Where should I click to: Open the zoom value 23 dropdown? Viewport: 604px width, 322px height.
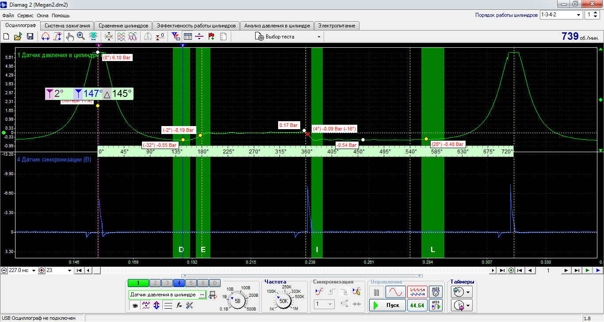tap(59, 270)
